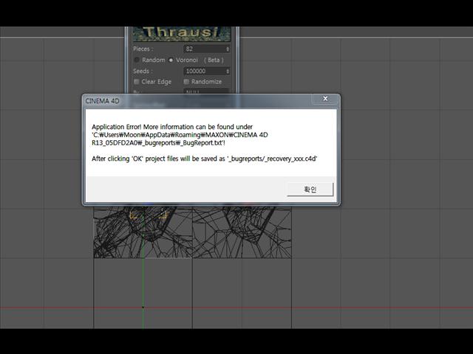Viewport: 473px width, 354px height.
Task: Toggle the Clear Edge checkbox
Action: coord(136,82)
